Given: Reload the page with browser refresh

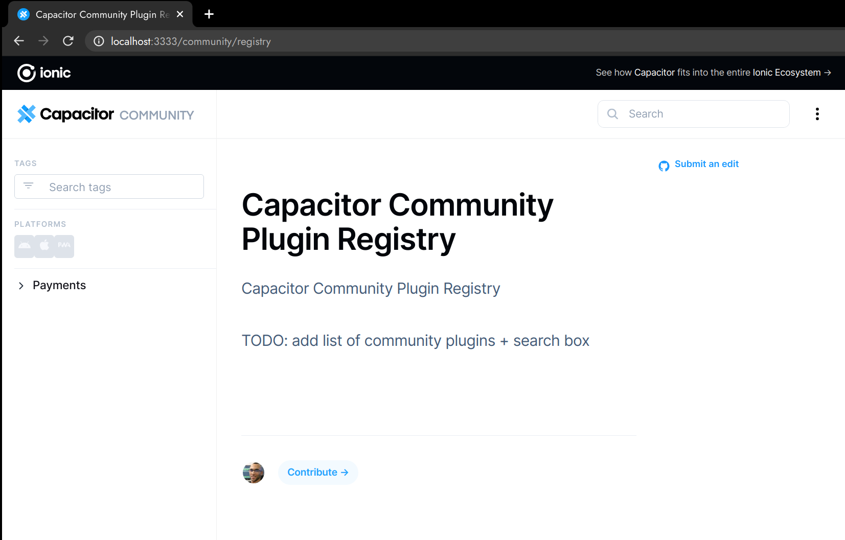Looking at the screenshot, I should pos(68,41).
